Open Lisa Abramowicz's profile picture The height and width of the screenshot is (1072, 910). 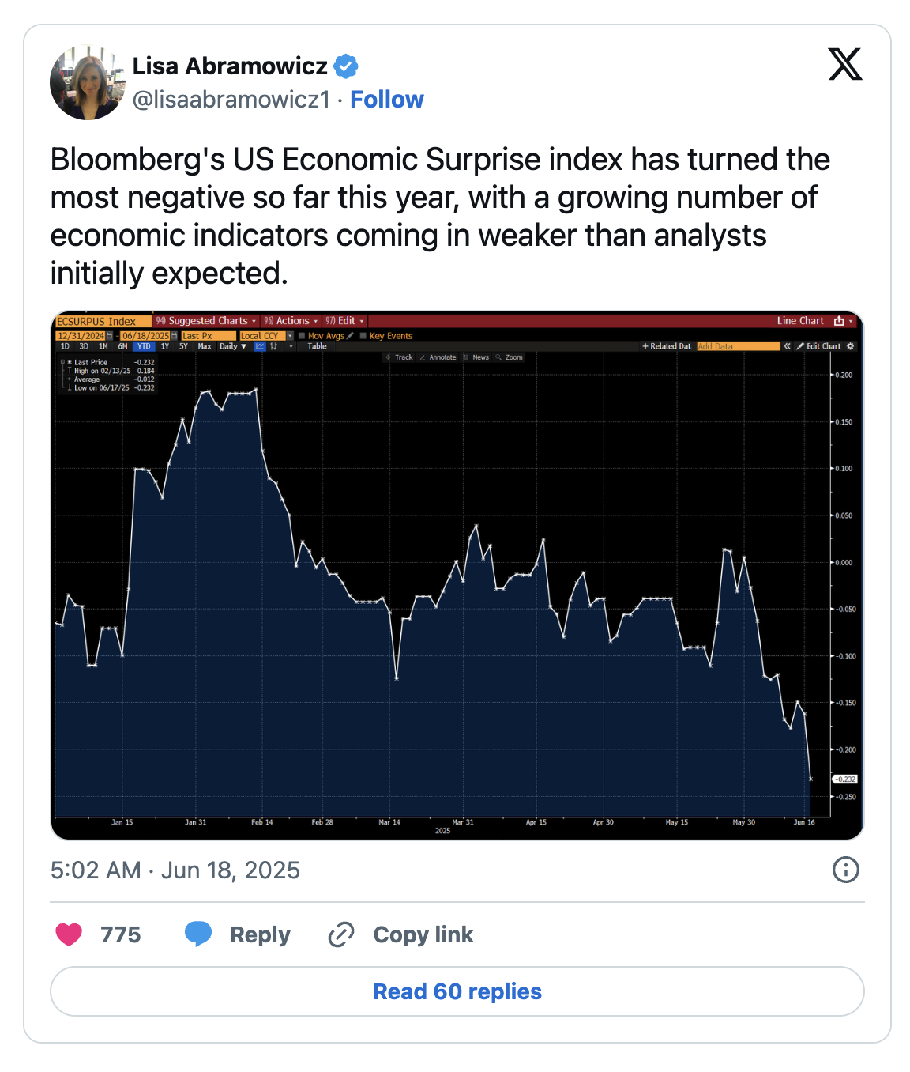87,82
